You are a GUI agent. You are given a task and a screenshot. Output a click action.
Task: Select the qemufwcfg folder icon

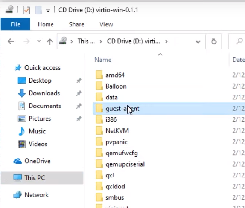point(99,153)
